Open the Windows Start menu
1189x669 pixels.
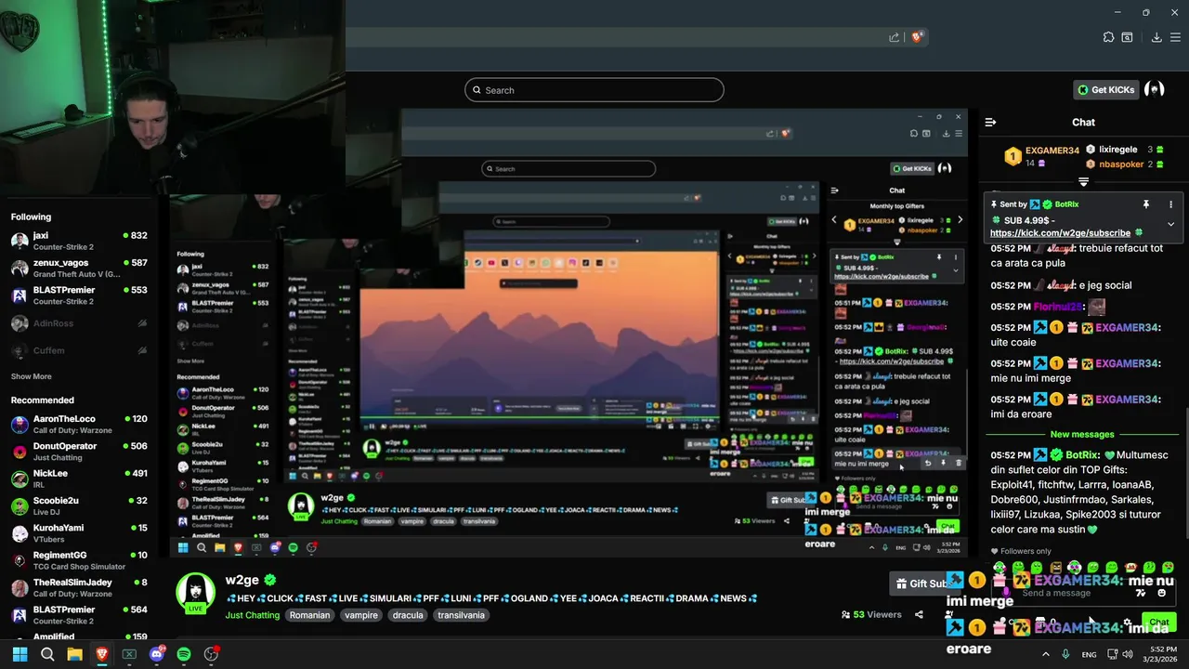pos(20,654)
